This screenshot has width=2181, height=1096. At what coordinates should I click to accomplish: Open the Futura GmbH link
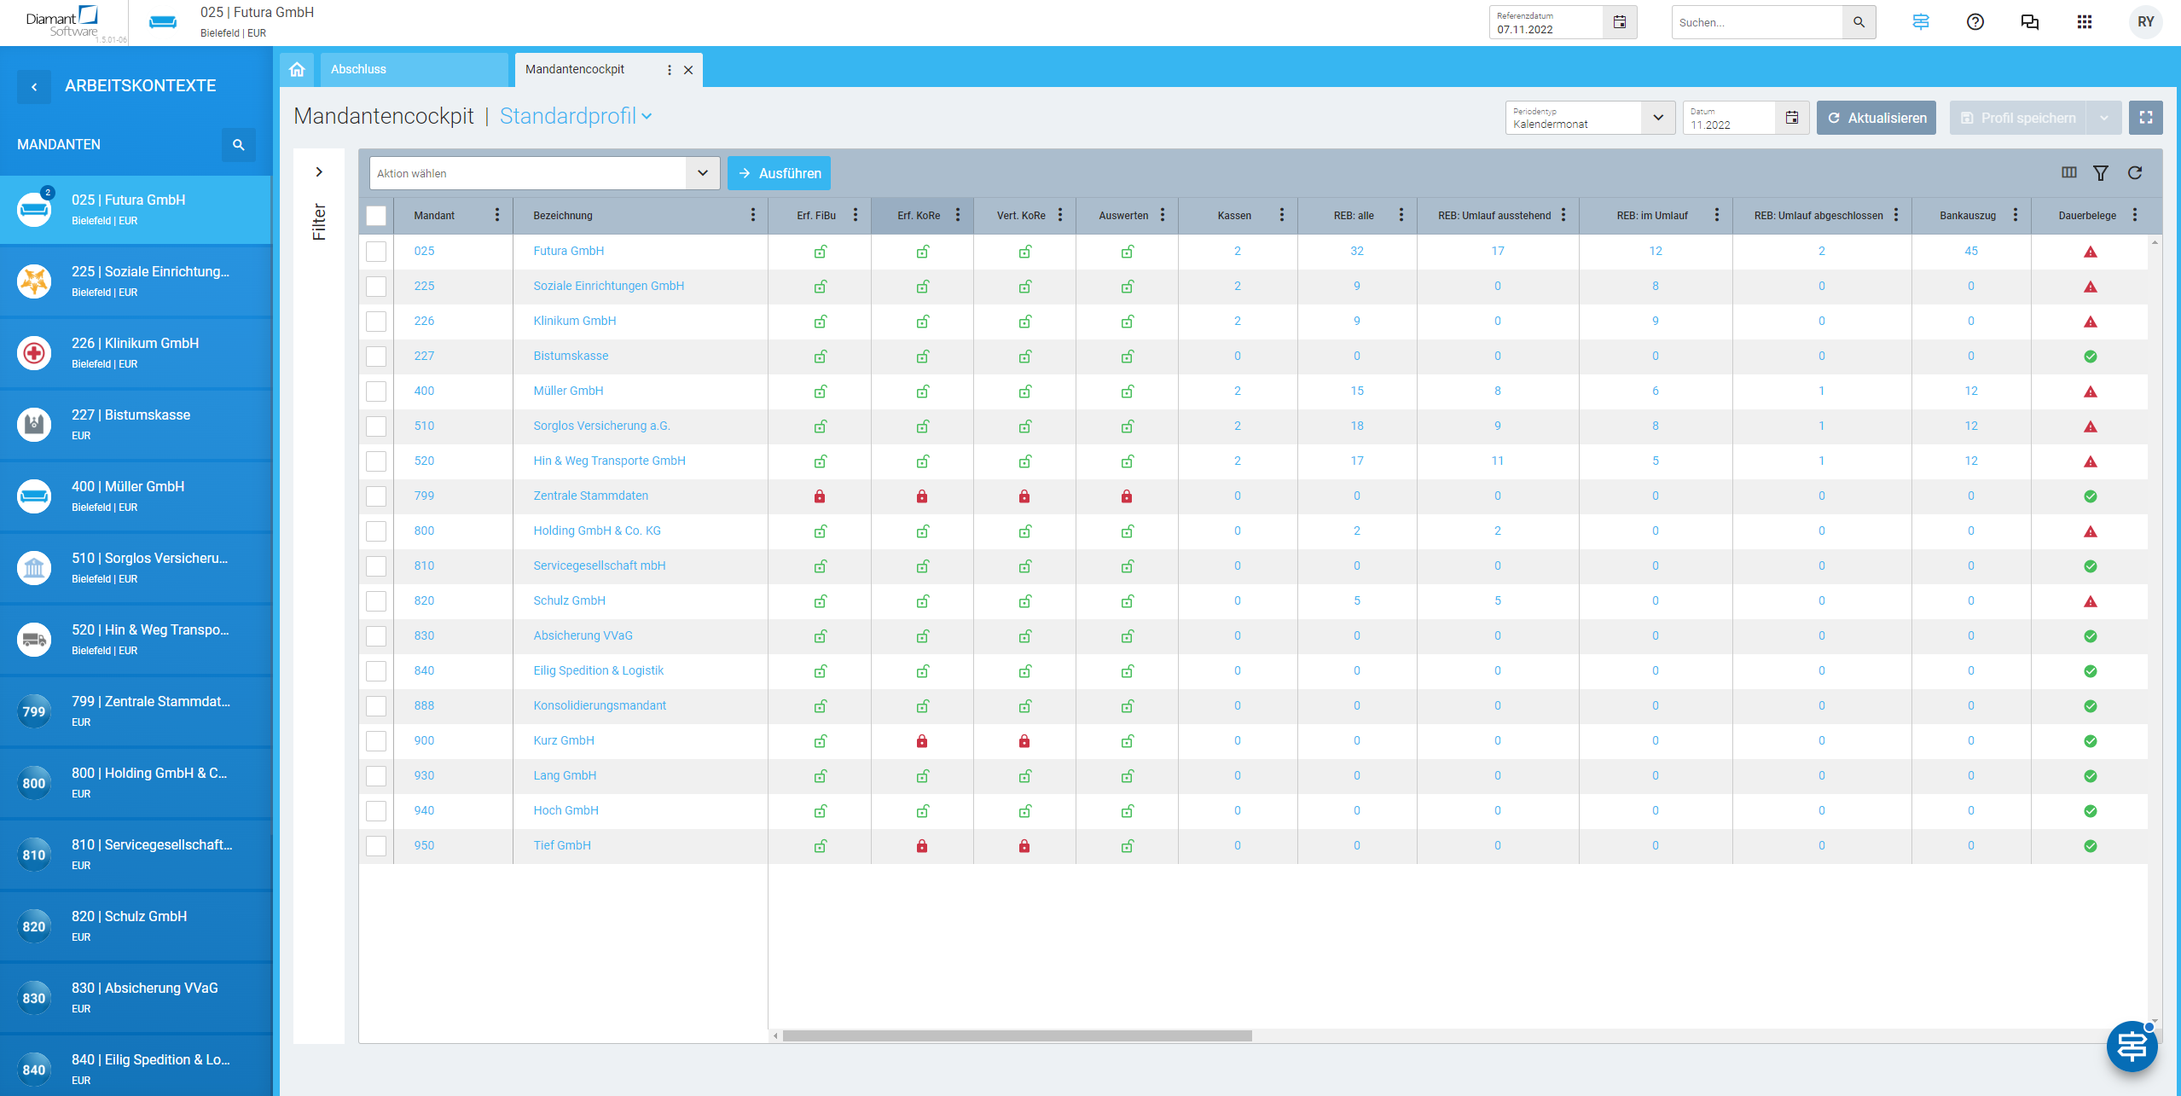pos(568,252)
